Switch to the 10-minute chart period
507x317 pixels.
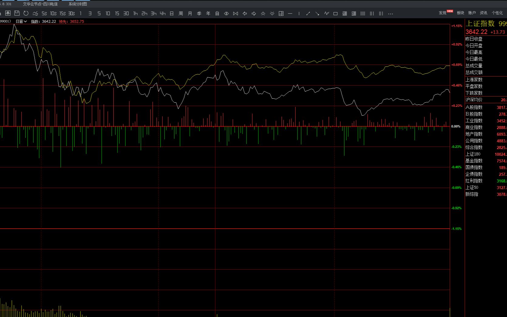tap(108, 13)
